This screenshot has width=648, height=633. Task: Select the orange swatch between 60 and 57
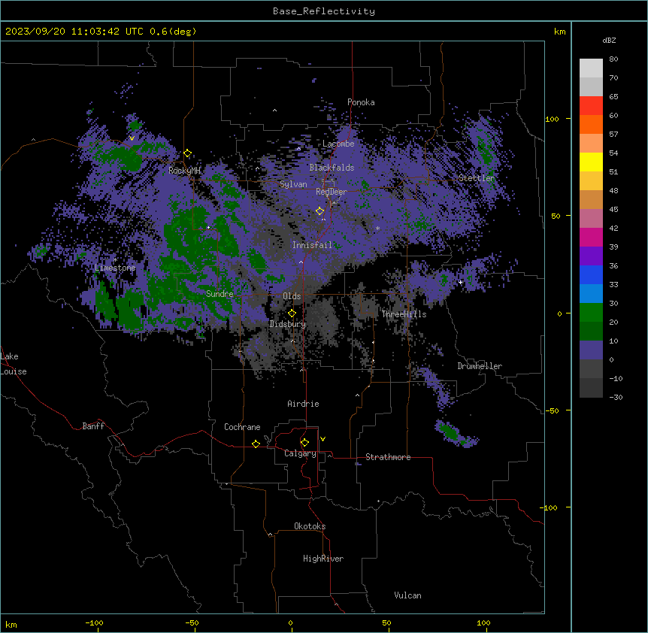[x=591, y=124]
